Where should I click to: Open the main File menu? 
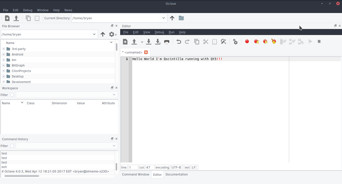[6, 10]
